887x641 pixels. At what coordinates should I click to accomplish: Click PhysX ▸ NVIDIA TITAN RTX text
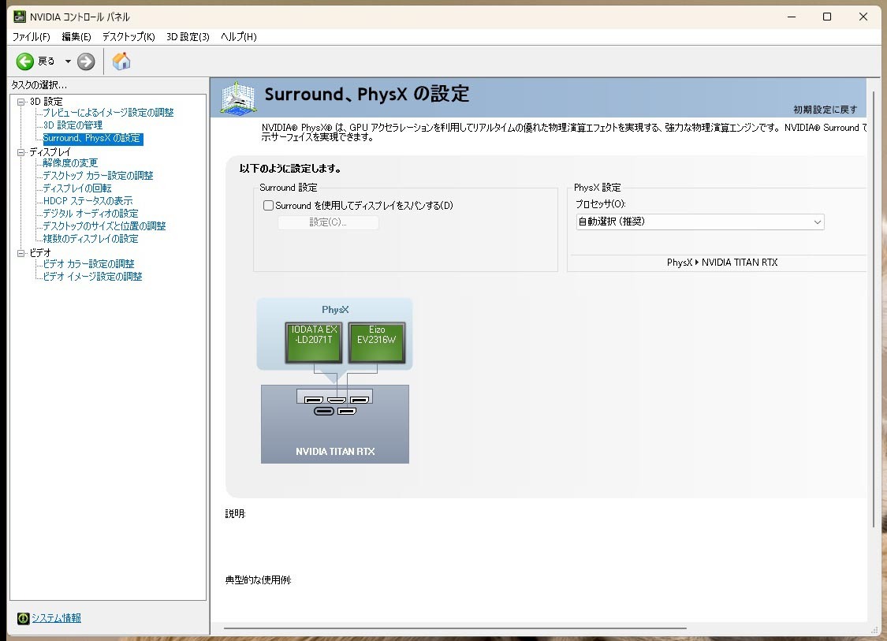(x=721, y=263)
